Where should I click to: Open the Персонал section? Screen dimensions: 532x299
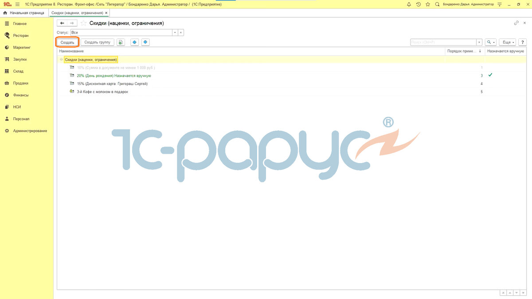pyautogui.click(x=21, y=119)
